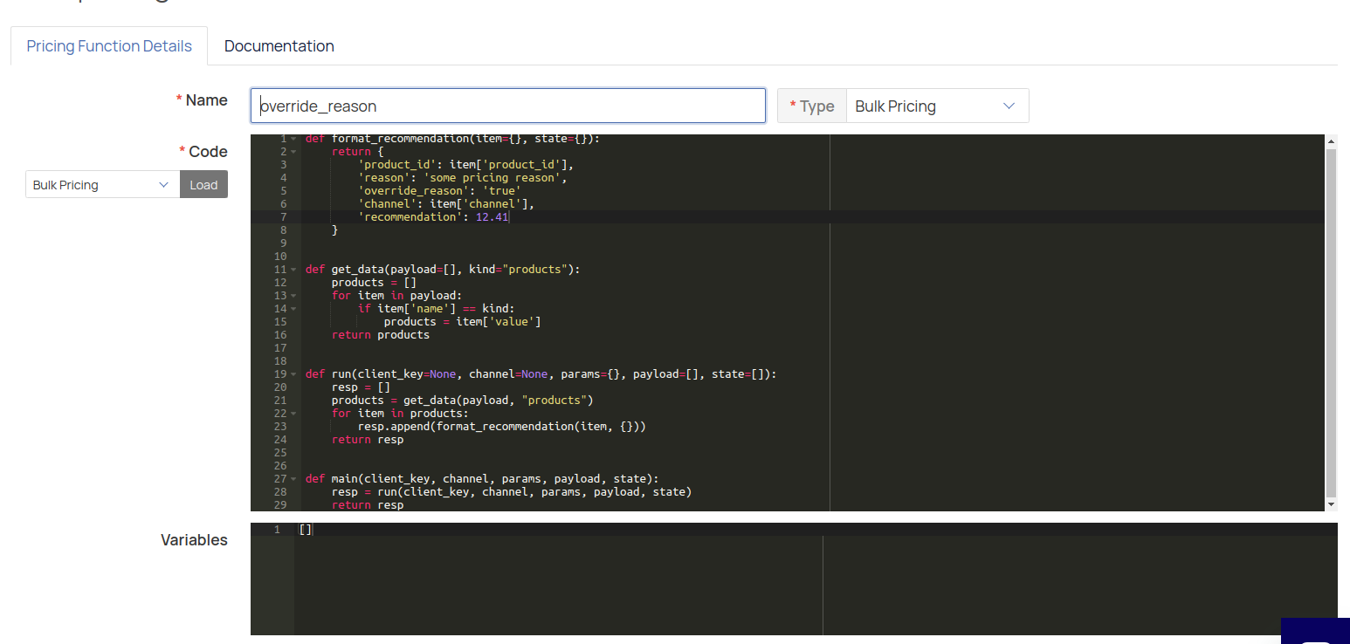Click the Name input field with override_reason
The image size is (1350, 644).
(x=508, y=106)
